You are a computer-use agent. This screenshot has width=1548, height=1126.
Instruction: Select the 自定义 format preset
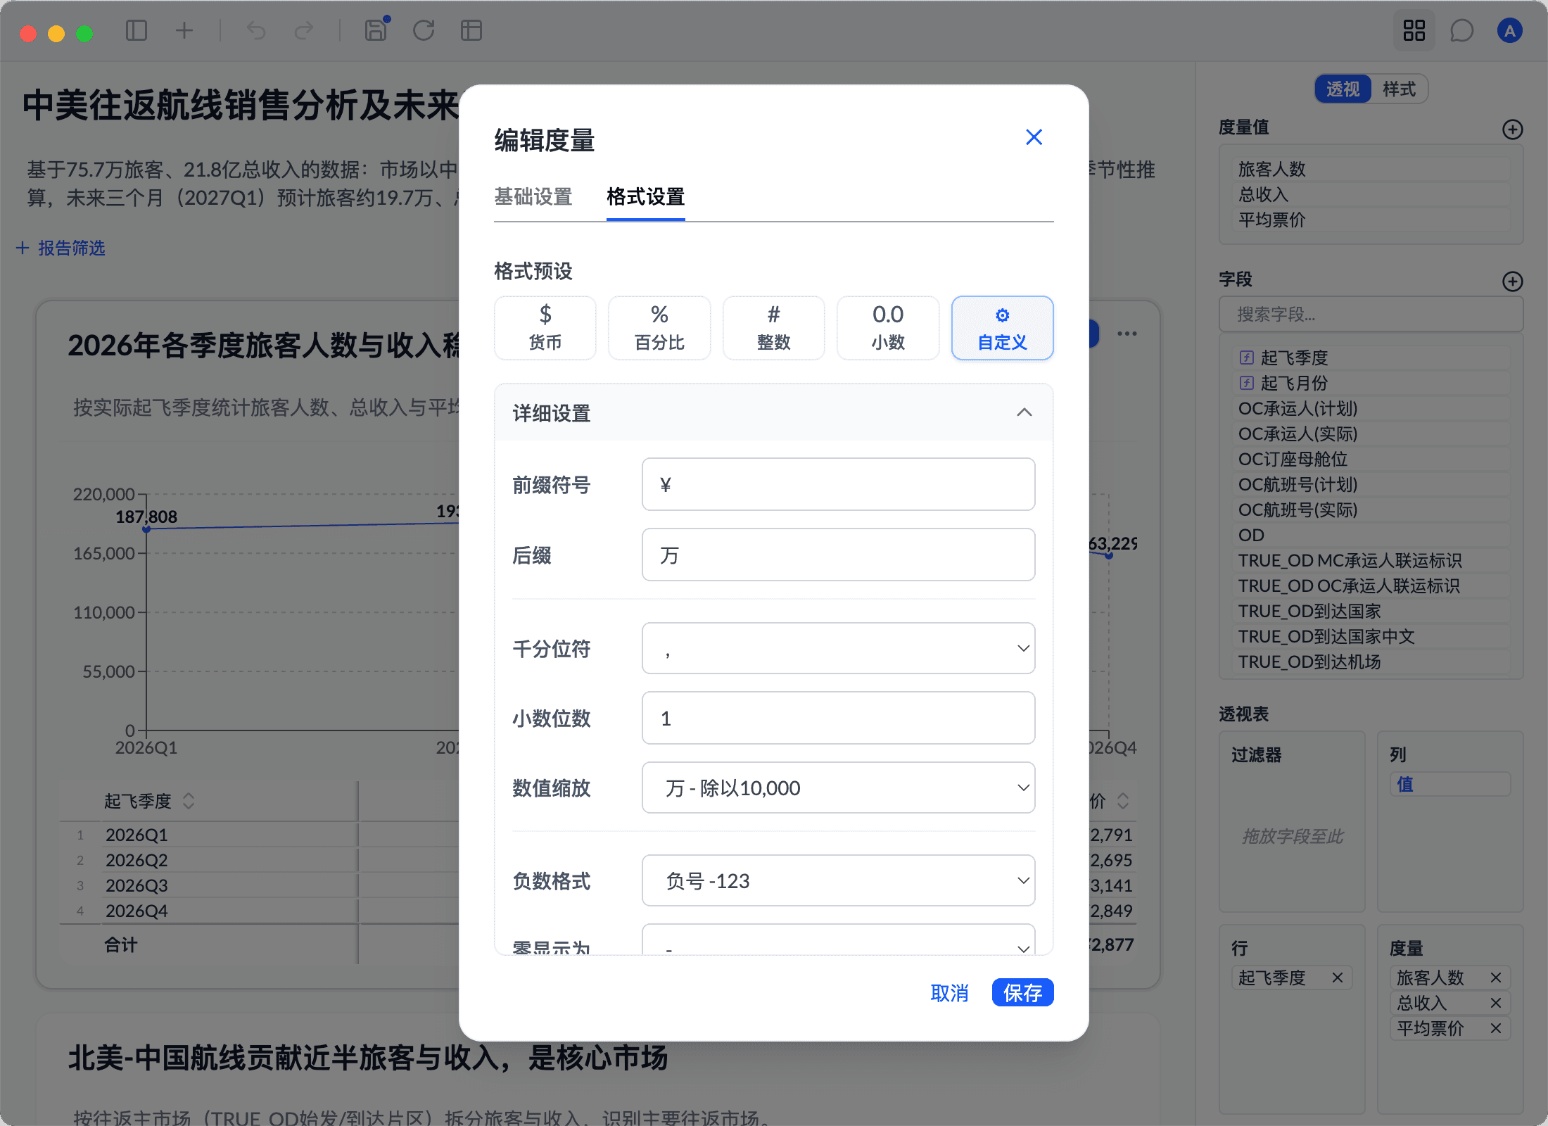pos(1002,328)
